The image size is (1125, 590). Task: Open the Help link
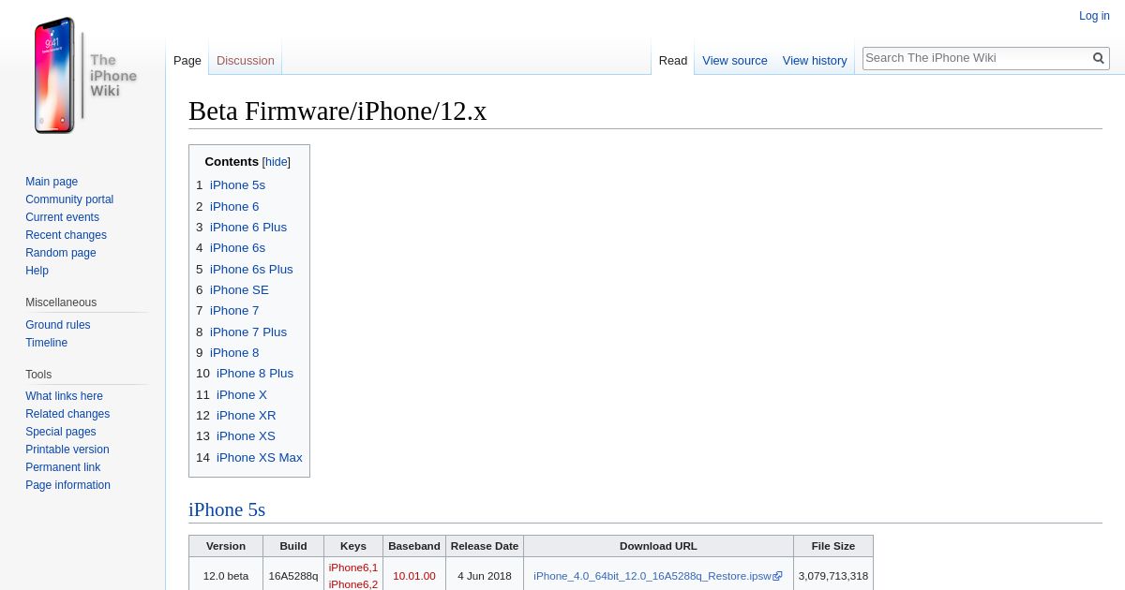[37, 271]
